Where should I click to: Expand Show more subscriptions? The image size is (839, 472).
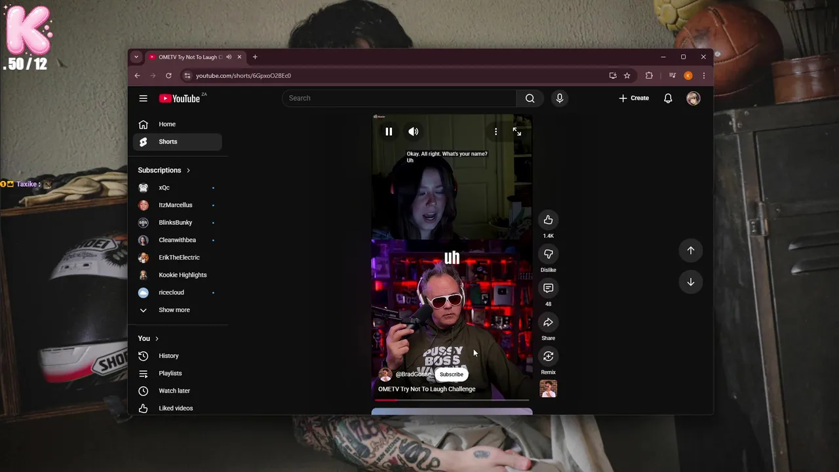click(178, 310)
